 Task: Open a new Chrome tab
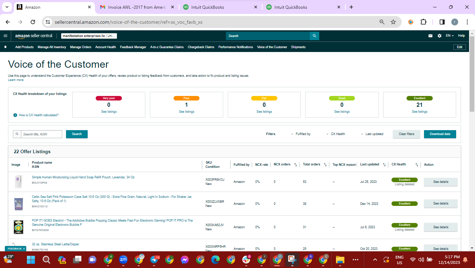(351, 7)
